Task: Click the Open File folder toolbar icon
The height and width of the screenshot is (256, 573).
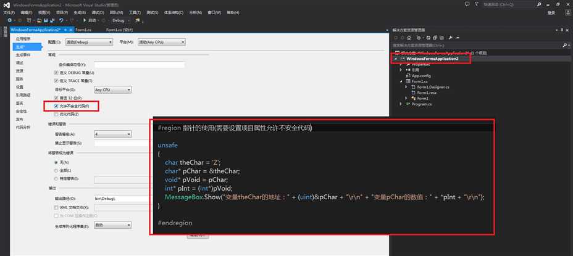Action: point(39,20)
